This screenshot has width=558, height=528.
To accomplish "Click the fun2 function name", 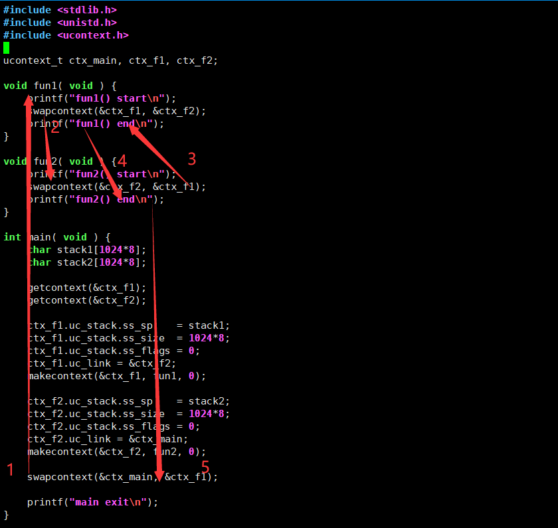I will (45, 161).
